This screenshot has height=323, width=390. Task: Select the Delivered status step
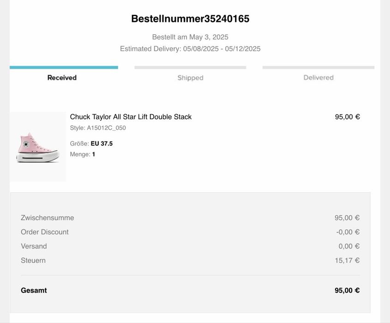coord(318,78)
